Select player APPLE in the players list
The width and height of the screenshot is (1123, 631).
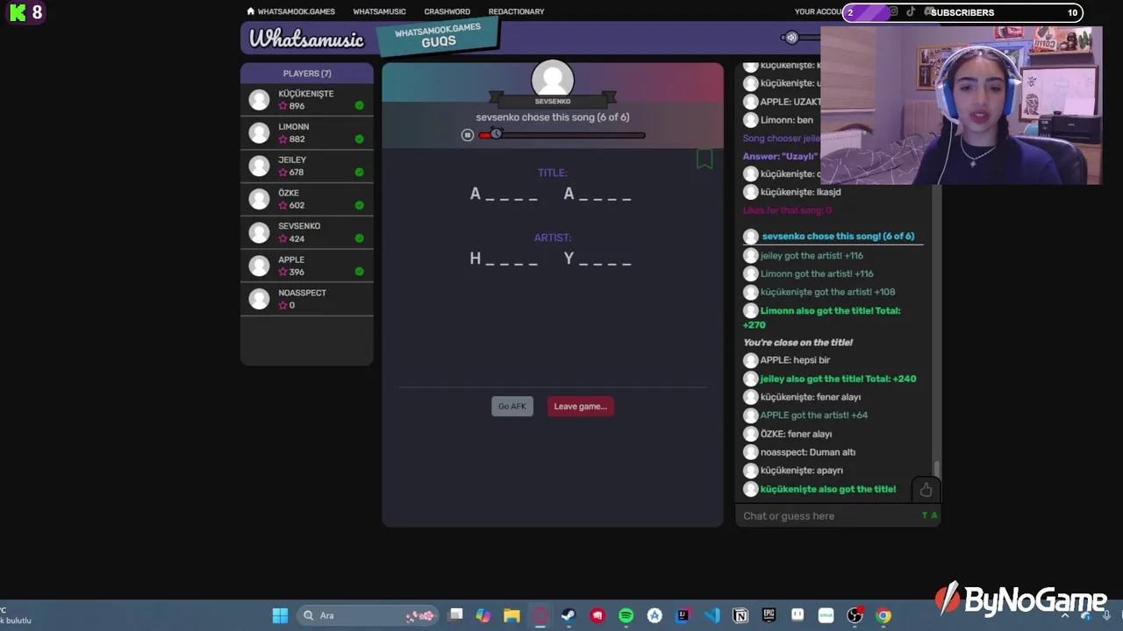point(307,266)
